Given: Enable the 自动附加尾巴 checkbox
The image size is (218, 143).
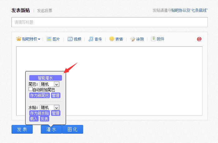Looking at the screenshot, I should [x=31, y=89].
